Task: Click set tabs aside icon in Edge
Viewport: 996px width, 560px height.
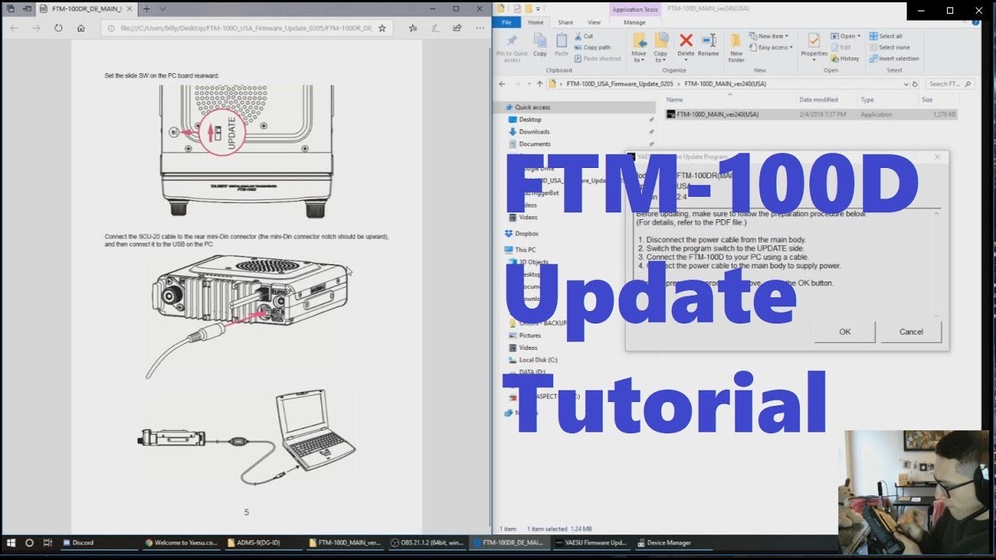Action: point(26,9)
